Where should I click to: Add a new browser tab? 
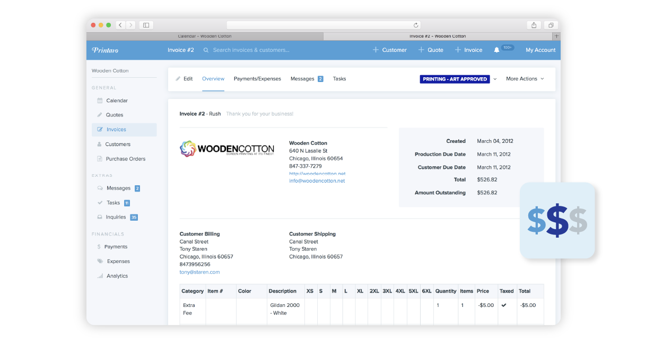[x=556, y=37]
